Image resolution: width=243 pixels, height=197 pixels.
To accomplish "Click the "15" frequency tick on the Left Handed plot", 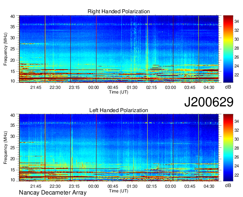I will tap(13, 170).
